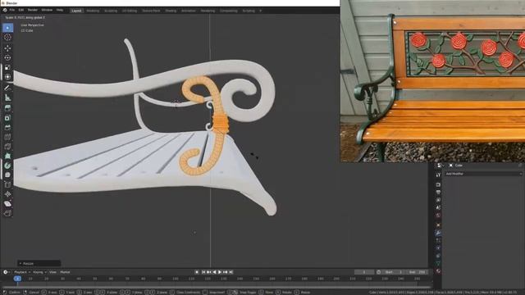Viewport: 525px width, 295px height.
Task: Select the 3D Cursor tool
Action: pos(7,38)
